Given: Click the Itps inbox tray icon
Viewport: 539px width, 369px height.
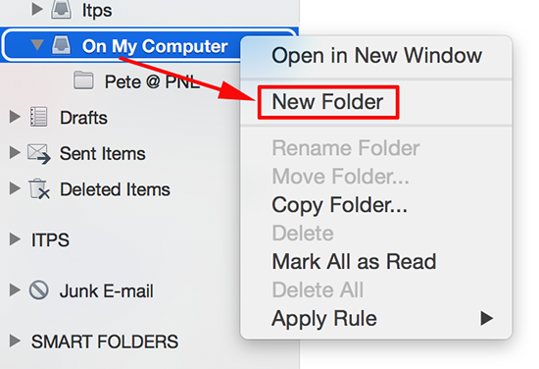Looking at the screenshot, I should 61,9.
